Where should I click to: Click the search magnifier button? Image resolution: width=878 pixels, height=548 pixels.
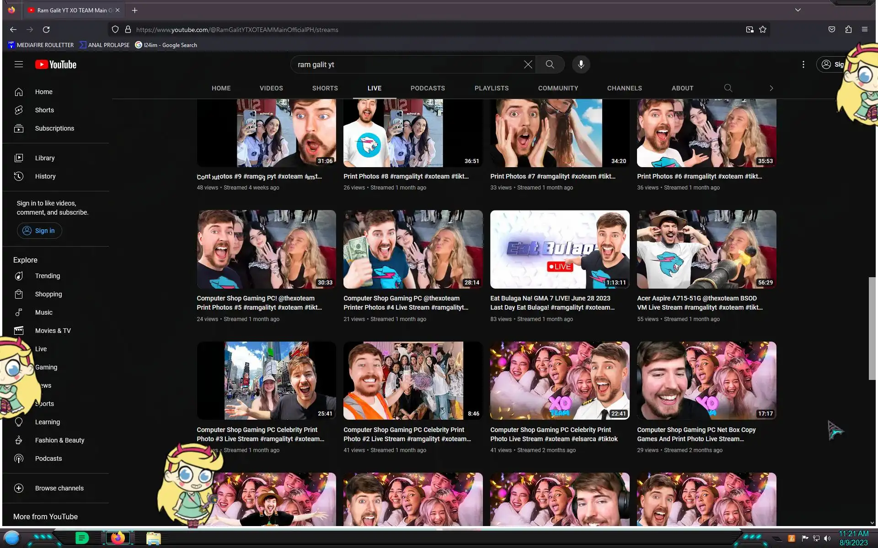coord(550,64)
